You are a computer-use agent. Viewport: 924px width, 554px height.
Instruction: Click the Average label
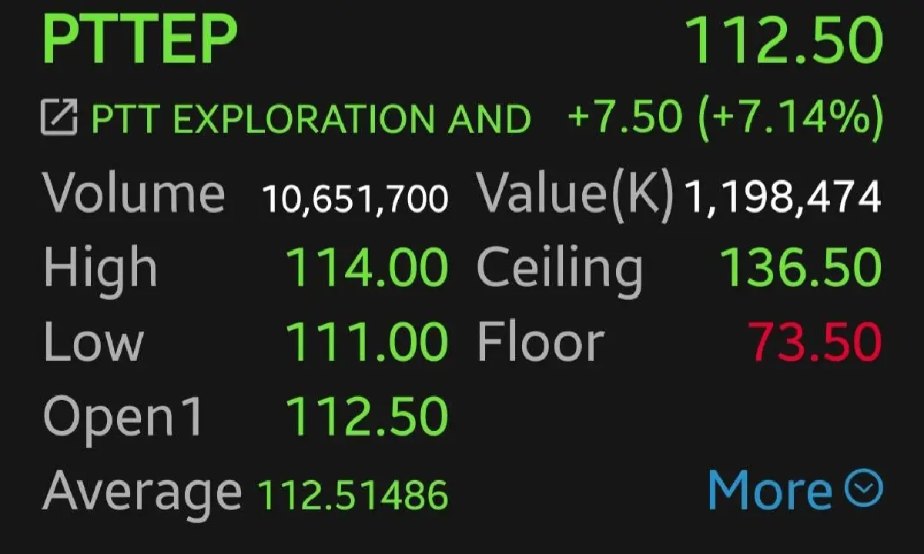(x=142, y=491)
